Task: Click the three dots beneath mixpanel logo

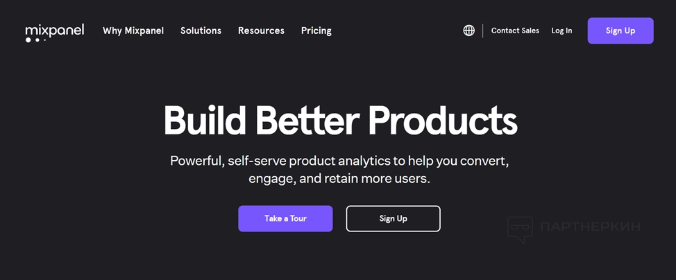Action: 35,40
